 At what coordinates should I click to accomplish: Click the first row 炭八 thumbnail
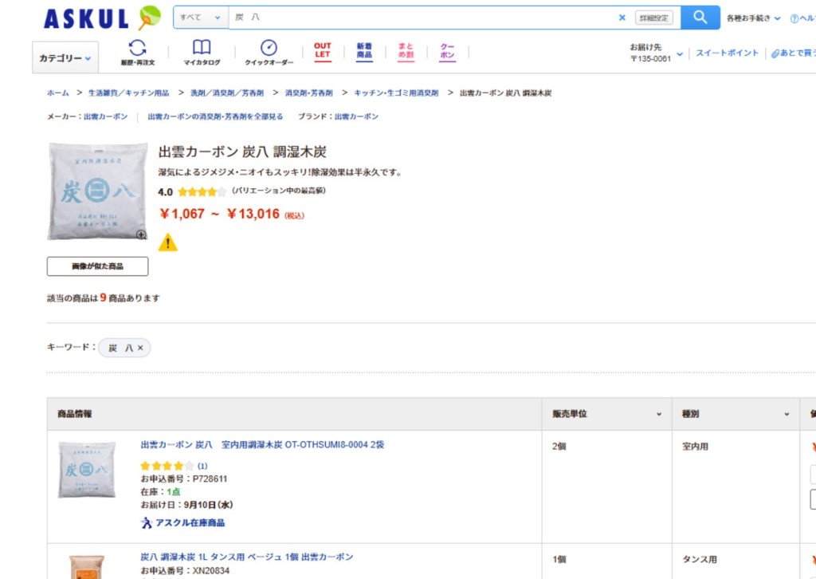coord(86,470)
